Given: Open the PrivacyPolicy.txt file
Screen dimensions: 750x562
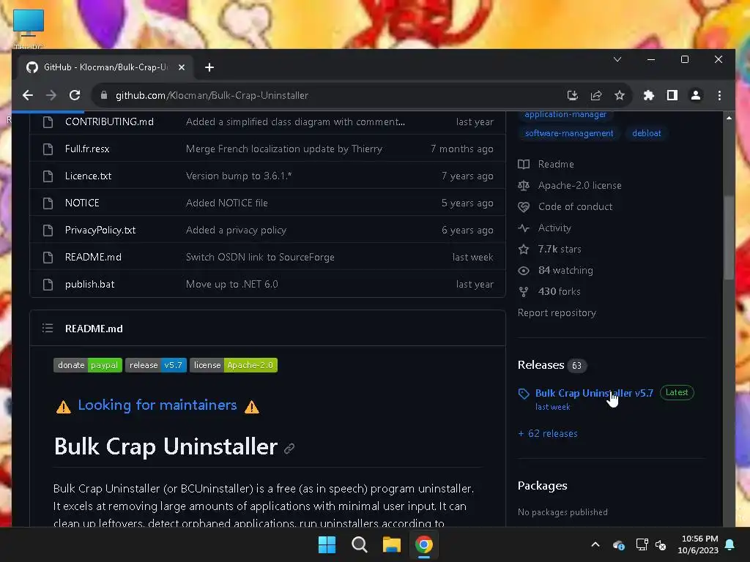Looking at the screenshot, I should tap(100, 230).
